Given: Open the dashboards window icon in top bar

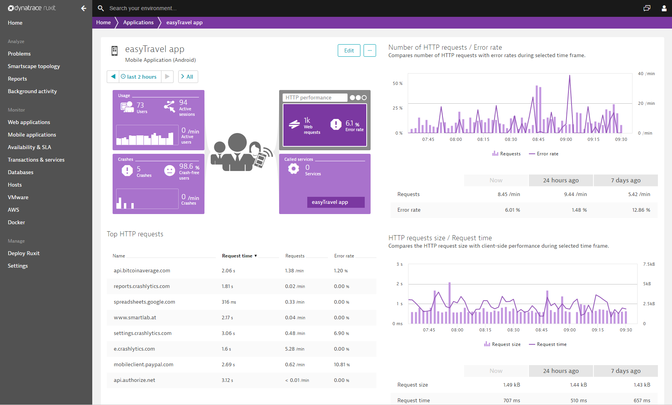Looking at the screenshot, I should [x=647, y=8].
